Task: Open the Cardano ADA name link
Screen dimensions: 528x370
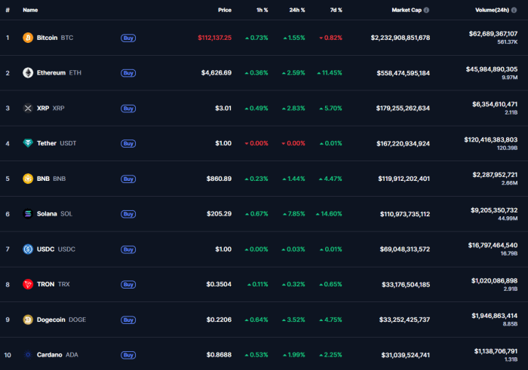Action: pyautogui.click(x=57, y=355)
